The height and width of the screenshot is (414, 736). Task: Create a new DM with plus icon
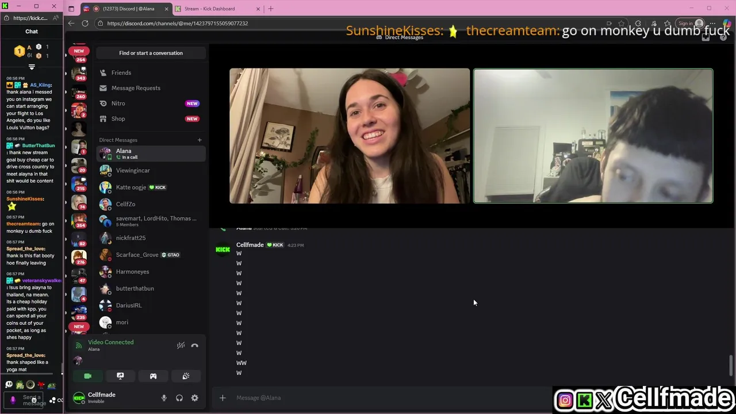pyautogui.click(x=200, y=140)
